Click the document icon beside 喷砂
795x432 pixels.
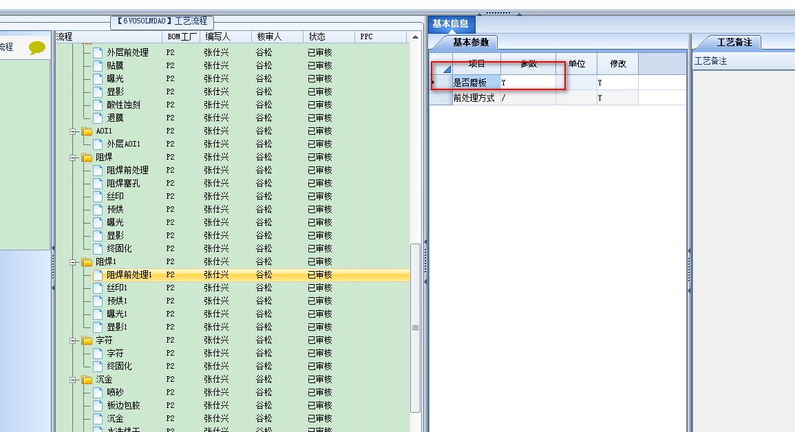point(98,393)
